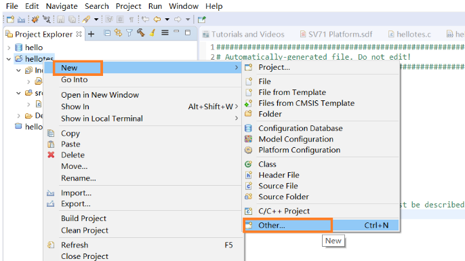Collapse the hellotes project tree node

pos(9,59)
